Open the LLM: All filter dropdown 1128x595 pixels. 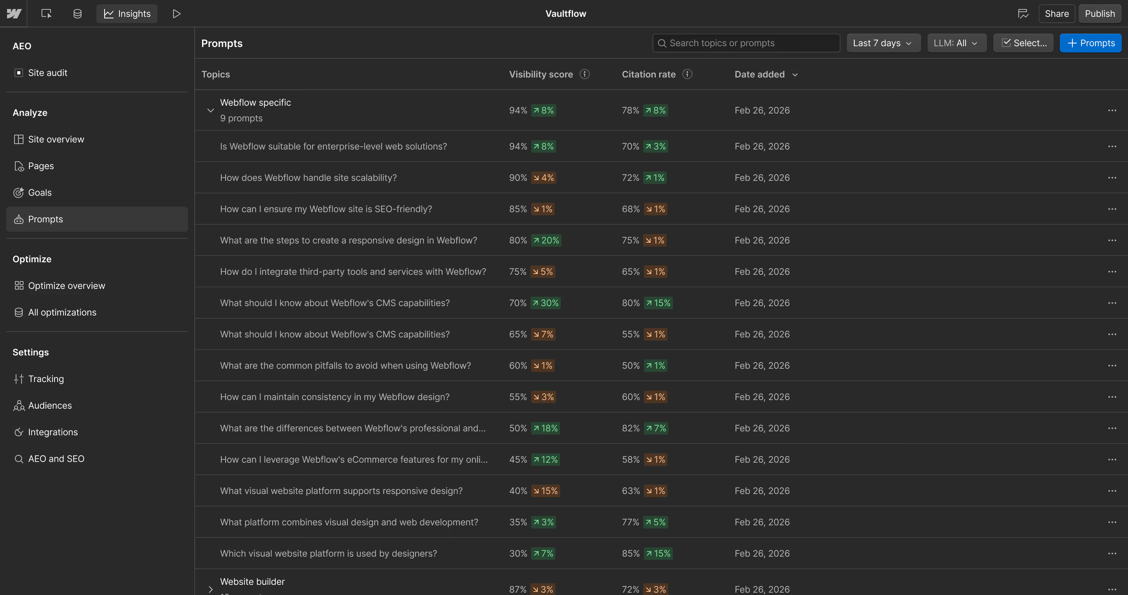(x=956, y=43)
